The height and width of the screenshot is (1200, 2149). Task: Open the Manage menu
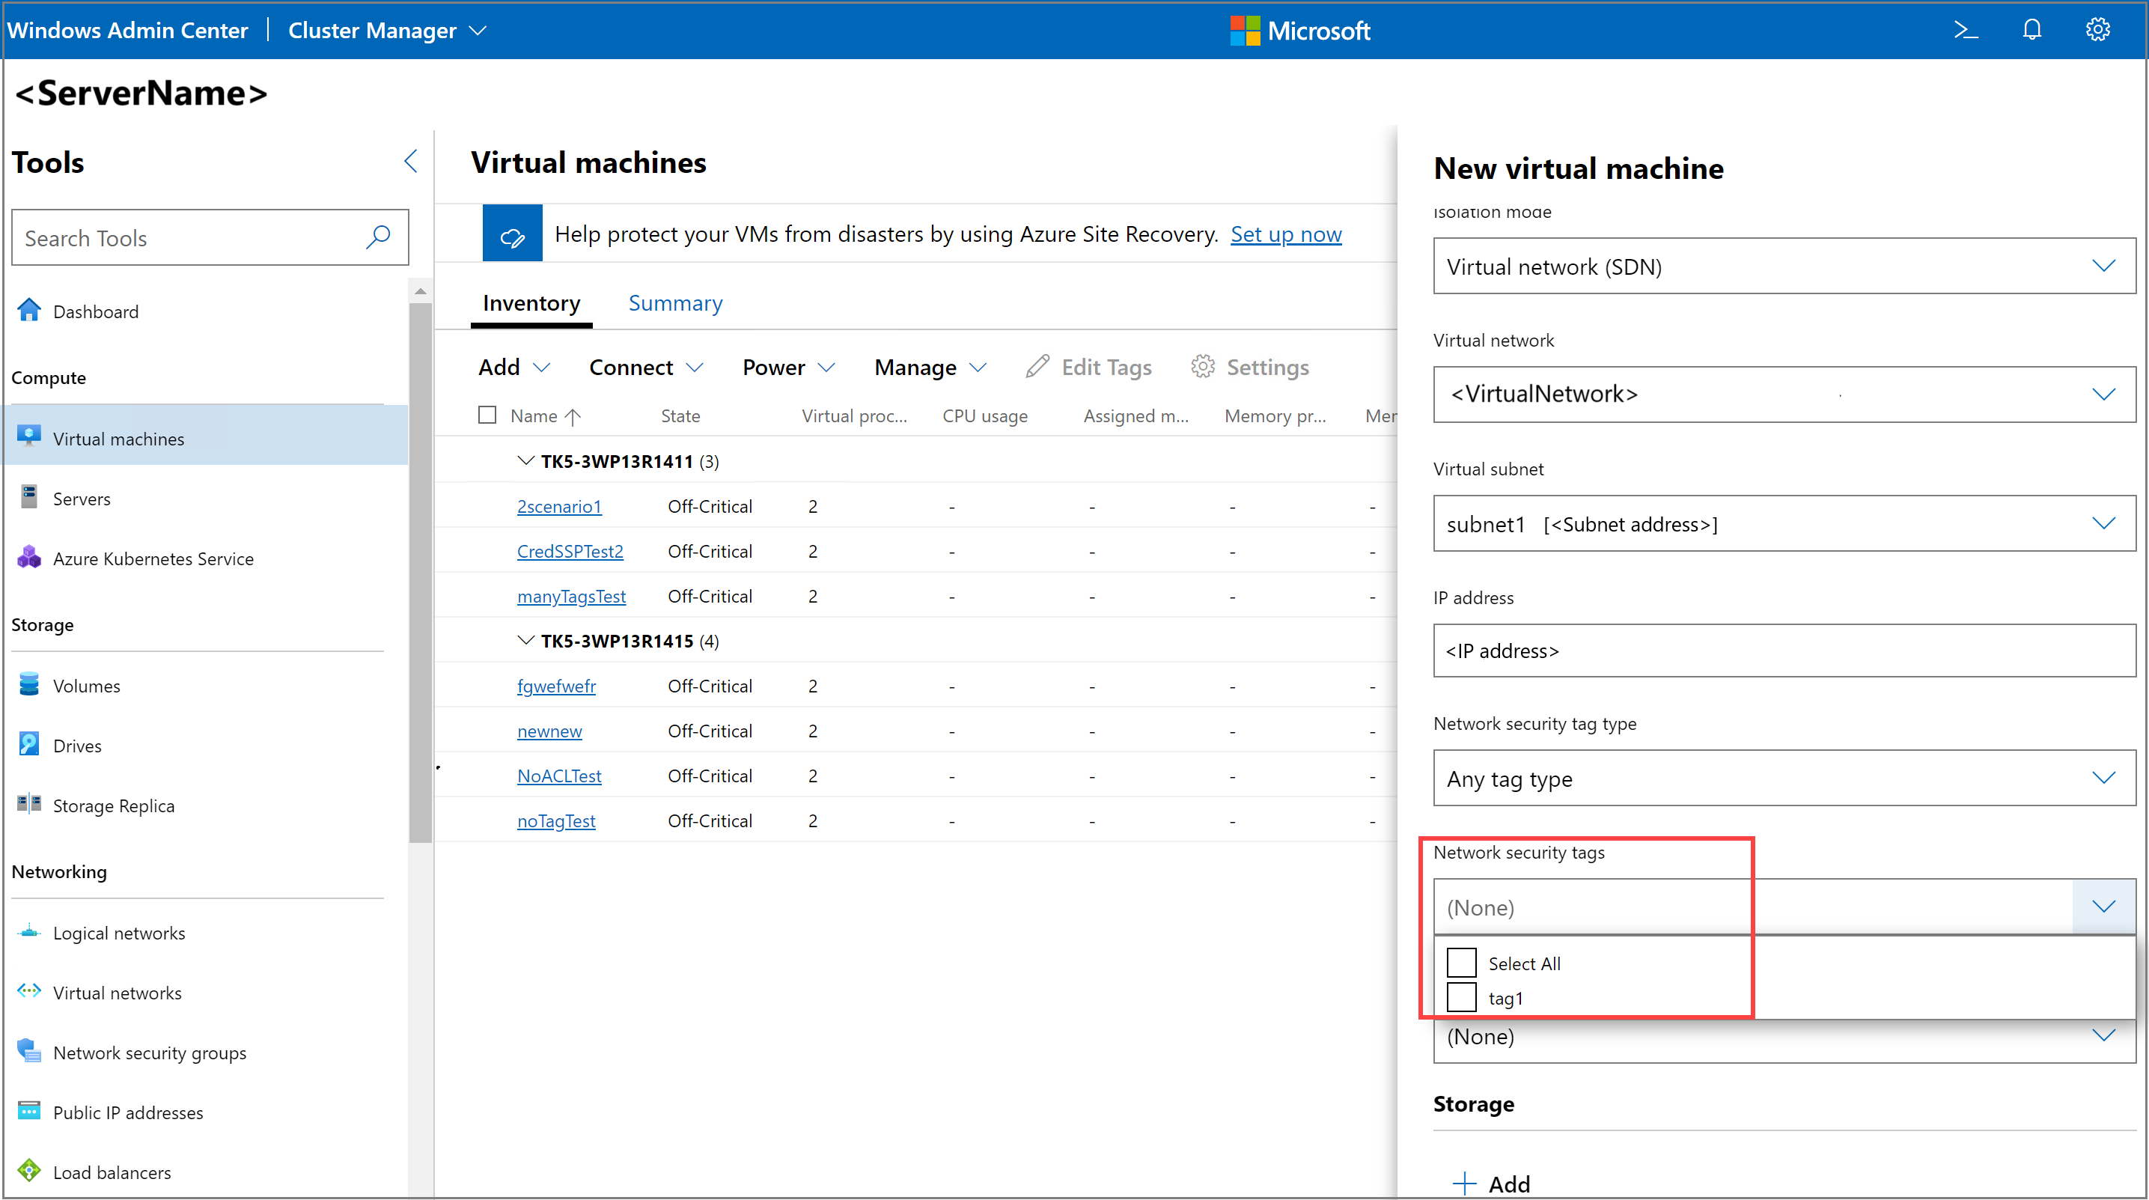tap(928, 367)
